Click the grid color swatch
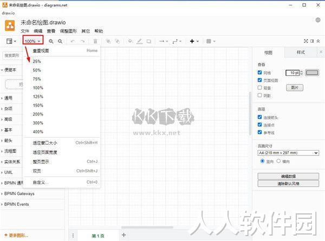The height and width of the screenshot is (241, 325). pos(312,73)
